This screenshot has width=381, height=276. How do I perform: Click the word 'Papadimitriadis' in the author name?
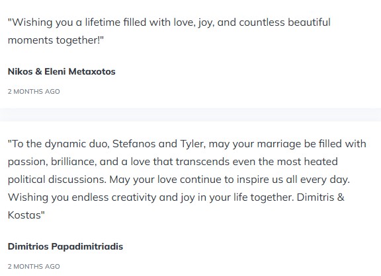click(x=87, y=246)
